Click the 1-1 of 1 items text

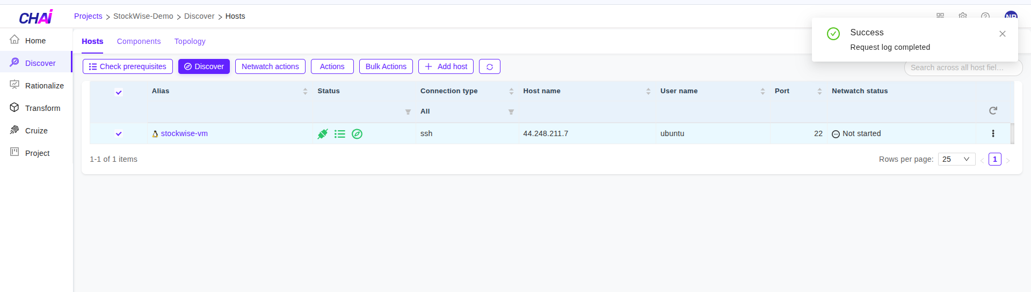113,159
